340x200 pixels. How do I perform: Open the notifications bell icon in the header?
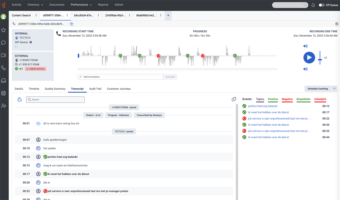pyautogui.click(x=313, y=5)
